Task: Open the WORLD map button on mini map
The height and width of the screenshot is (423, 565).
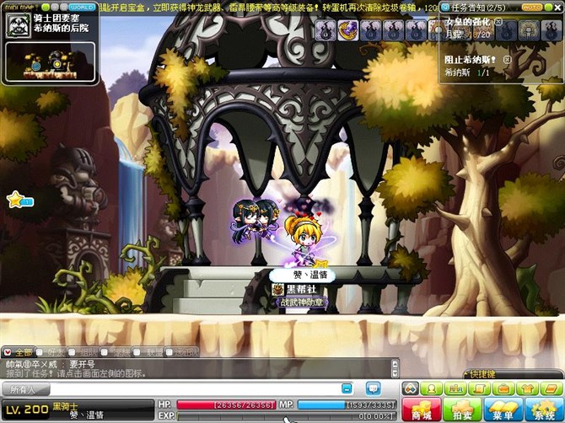Action: (x=81, y=7)
